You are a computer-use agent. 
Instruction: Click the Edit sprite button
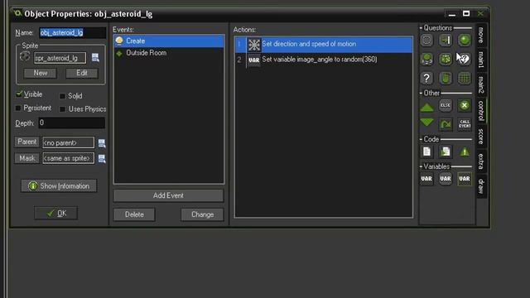pos(82,73)
